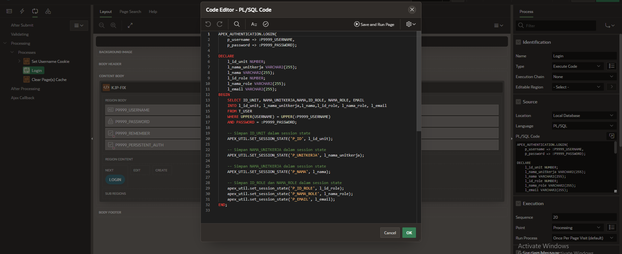This screenshot has width=622, height=254.
Task: Click Cancel in the code editor dialog
Action: (390, 233)
